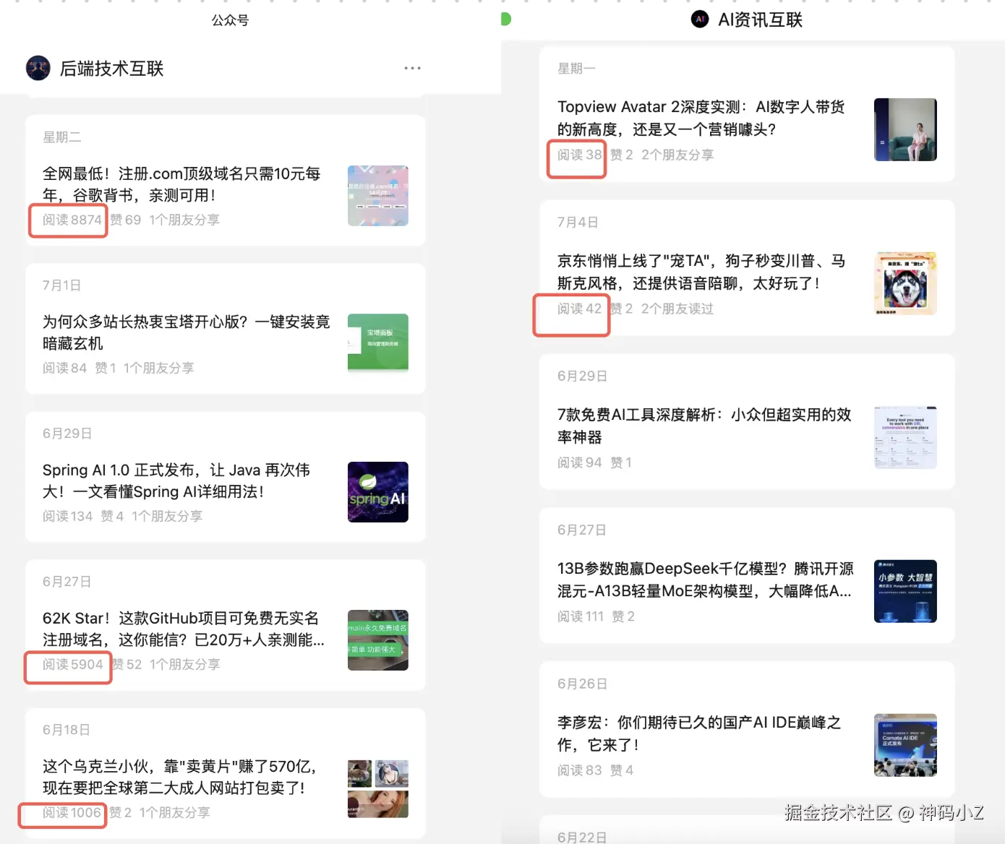Click thumbnail collage of the 乌克兰小伙 article
This screenshot has width=1005, height=844.
(378, 788)
